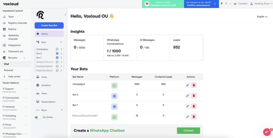Expand the IT Marketing number
Screen dimensions: 273x138
tap(26, 116)
